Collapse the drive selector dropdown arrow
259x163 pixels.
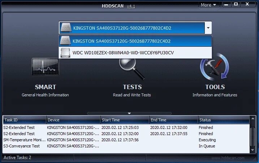[x=208, y=28]
